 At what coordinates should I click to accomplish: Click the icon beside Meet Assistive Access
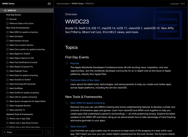[7, 41]
